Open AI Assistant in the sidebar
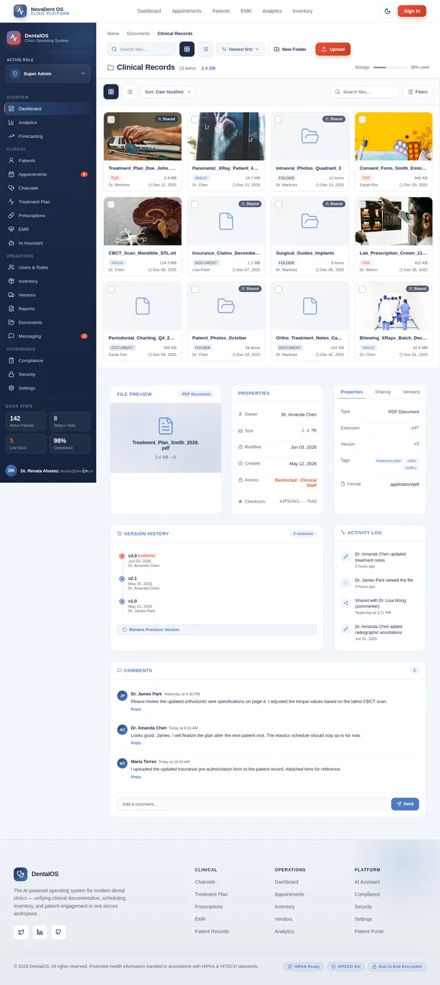This screenshot has height=985, width=440. (x=30, y=243)
